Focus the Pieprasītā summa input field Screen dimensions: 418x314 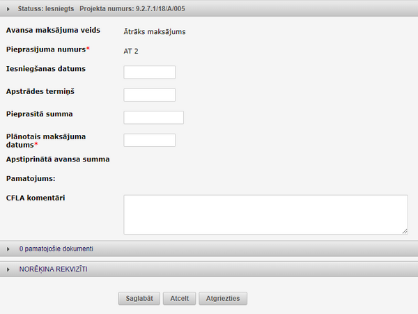(153, 118)
